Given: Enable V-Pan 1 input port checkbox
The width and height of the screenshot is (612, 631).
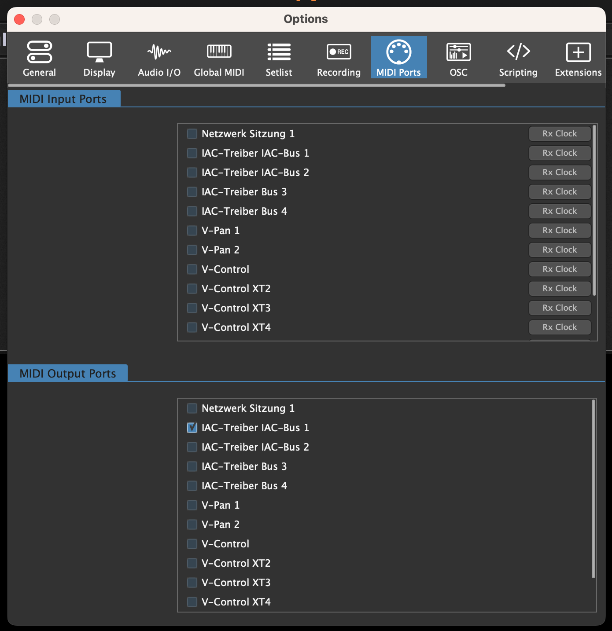Looking at the screenshot, I should [192, 231].
